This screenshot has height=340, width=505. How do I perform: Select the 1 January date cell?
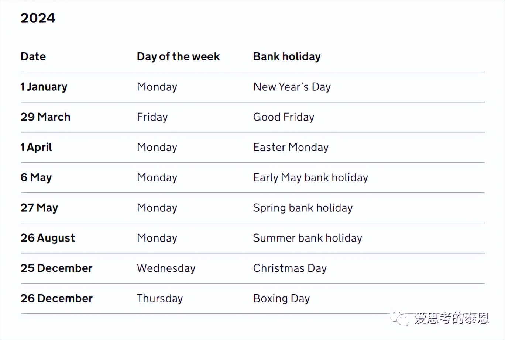(44, 87)
